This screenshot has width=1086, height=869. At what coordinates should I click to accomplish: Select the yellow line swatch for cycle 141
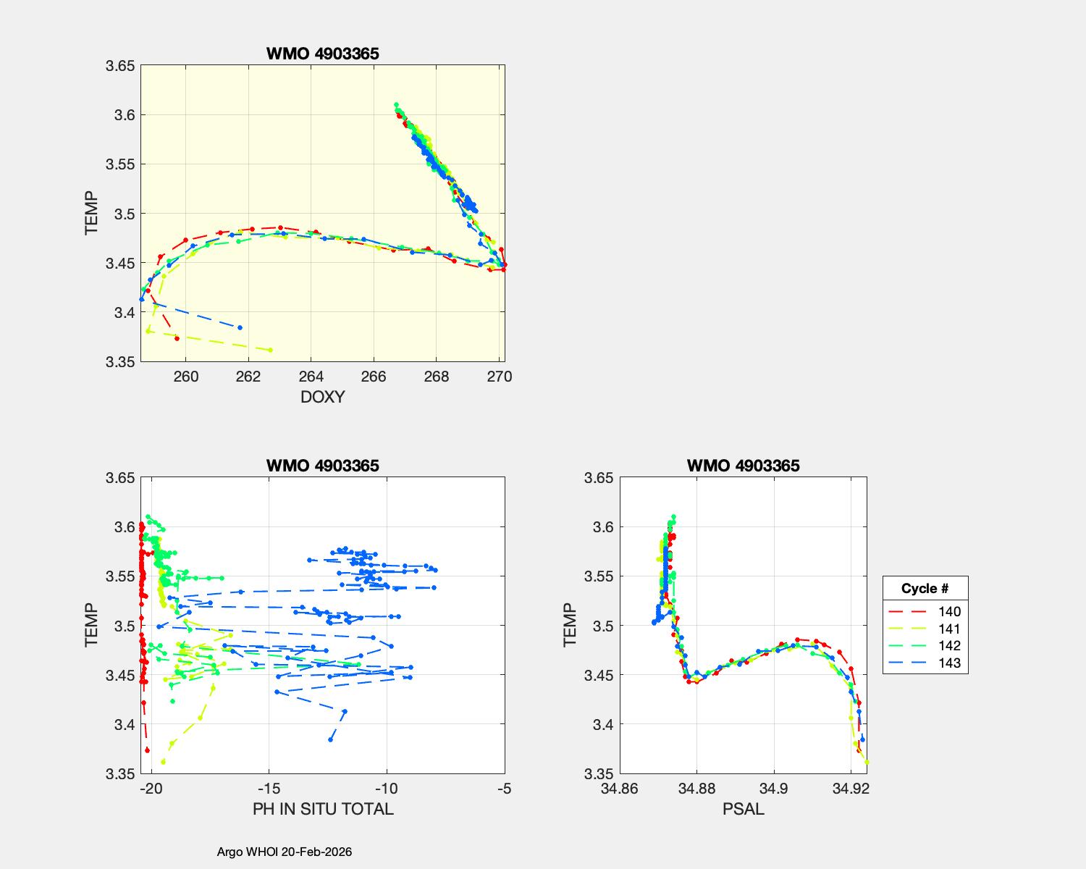[906, 629]
